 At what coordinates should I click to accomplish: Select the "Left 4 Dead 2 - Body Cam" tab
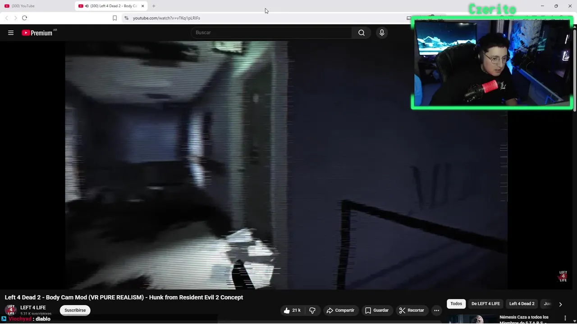(113, 6)
